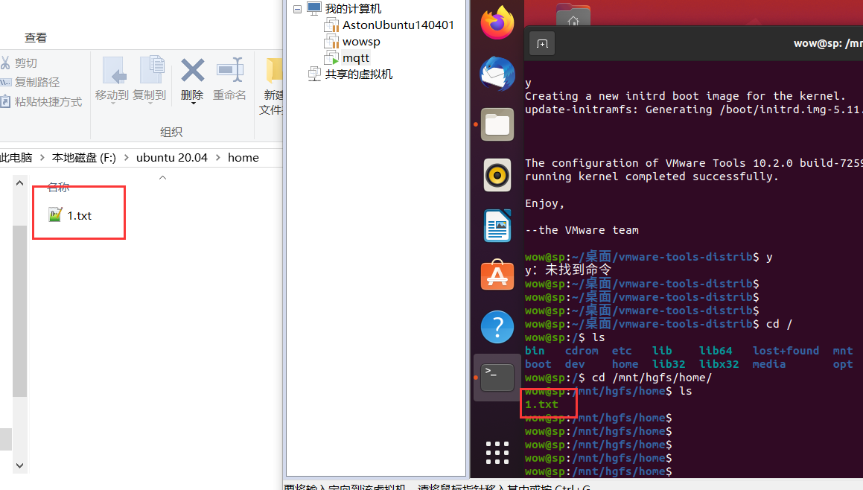This screenshot has width=863, height=490.
Task: Expand chevron after 此电脑 in breadcrumb
Action: [x=42, y=157]
